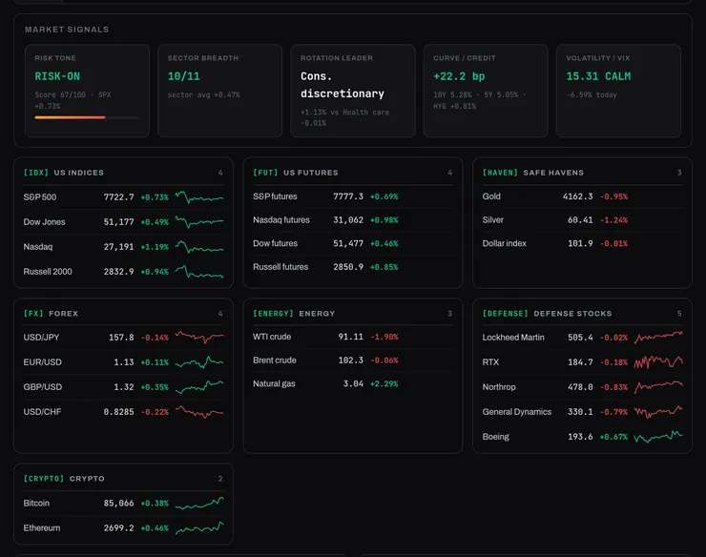
Task: Select the Curve / Credit card
Action: click(x=486, y=91)
